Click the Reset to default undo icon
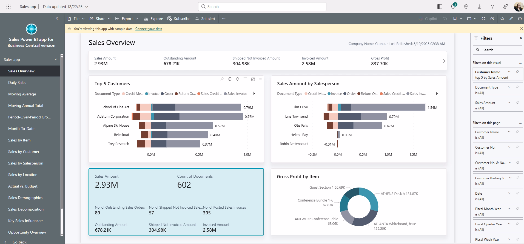This screenshot has height=244, width=524. pyautogui.click(x=445, y=19)
